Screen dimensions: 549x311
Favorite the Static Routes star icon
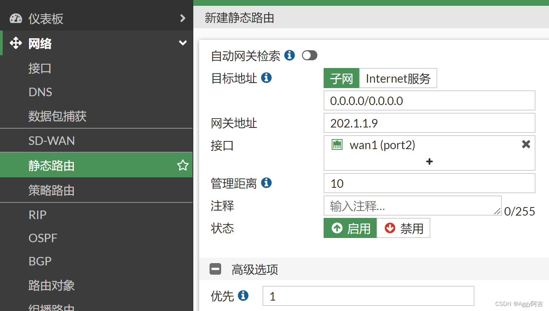click(x=182, y=165)
